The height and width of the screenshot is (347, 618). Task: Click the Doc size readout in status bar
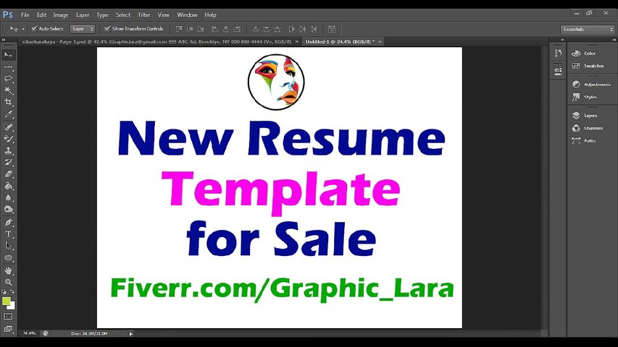(89, 333)
